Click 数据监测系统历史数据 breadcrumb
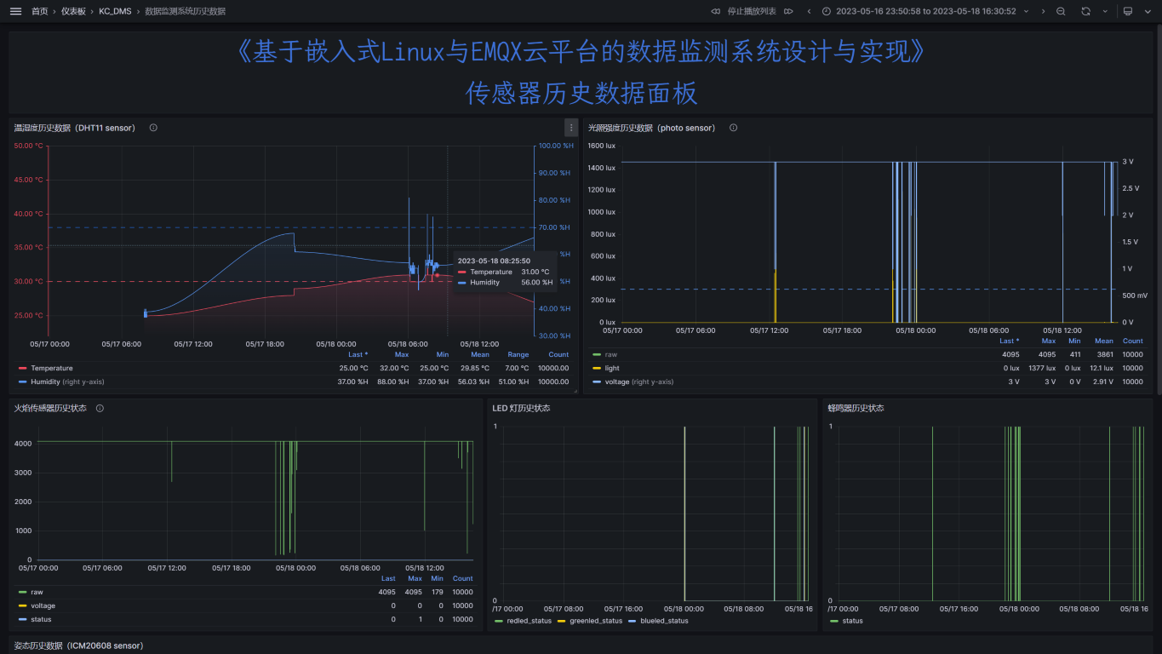 (185, 11)
